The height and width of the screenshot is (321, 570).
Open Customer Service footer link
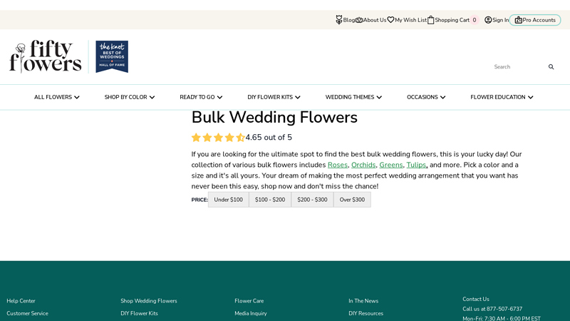click(x=27, y=313)
